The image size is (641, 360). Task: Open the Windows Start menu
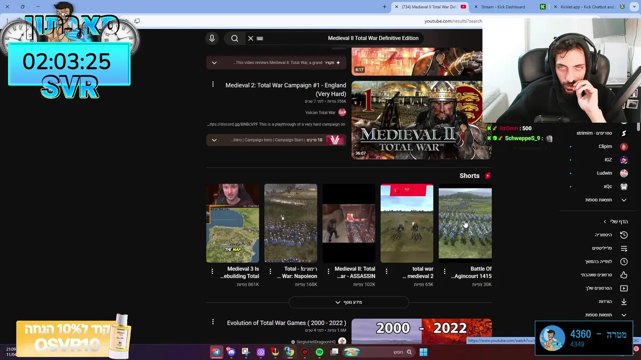click(423, 352)
